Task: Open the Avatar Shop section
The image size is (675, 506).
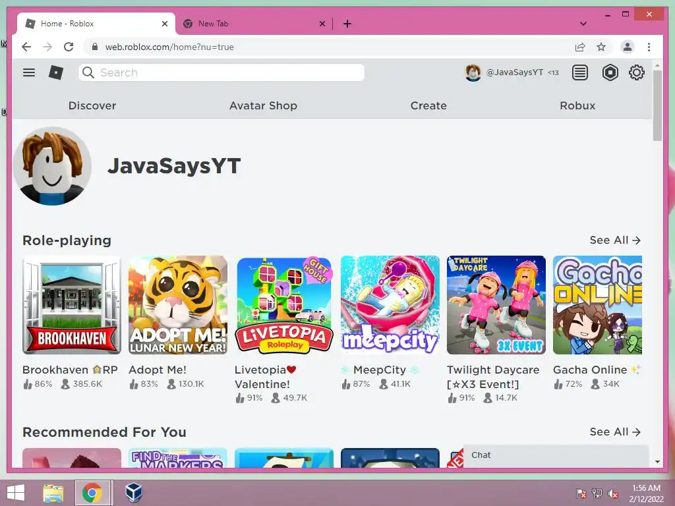Action: [264, 105]
